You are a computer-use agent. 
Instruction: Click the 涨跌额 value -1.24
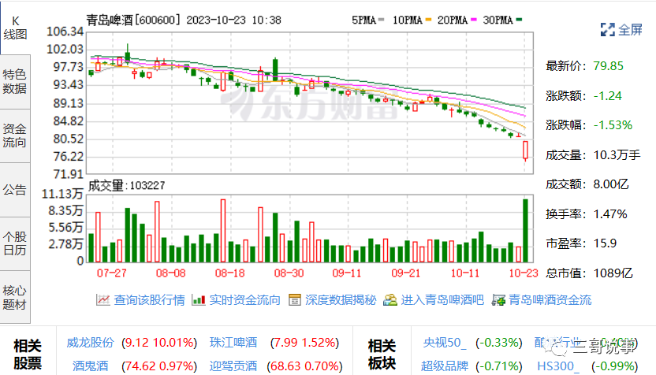point(607,96)
